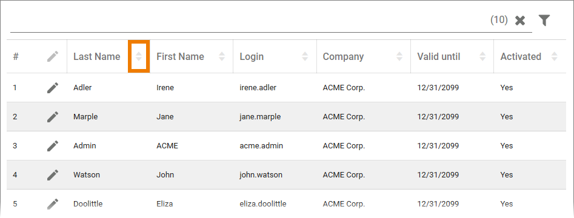Click in the search filter input field
This screenshot has width=574, height=218.
[x=249, y=21]
